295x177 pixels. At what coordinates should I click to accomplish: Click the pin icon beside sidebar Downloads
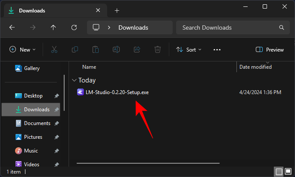[x=56, y=110]
